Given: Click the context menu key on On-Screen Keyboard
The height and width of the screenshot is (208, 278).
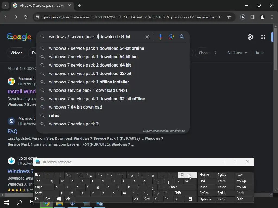Looking at the screenshot, I should click(x=190, y=199).
